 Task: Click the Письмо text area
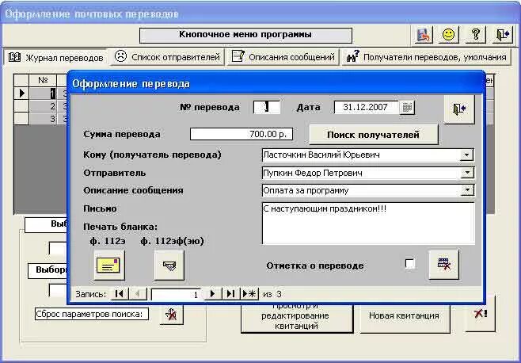368,224
